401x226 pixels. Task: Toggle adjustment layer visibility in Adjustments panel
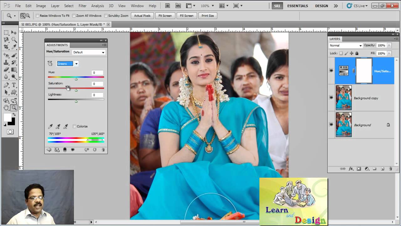[73, 150]
